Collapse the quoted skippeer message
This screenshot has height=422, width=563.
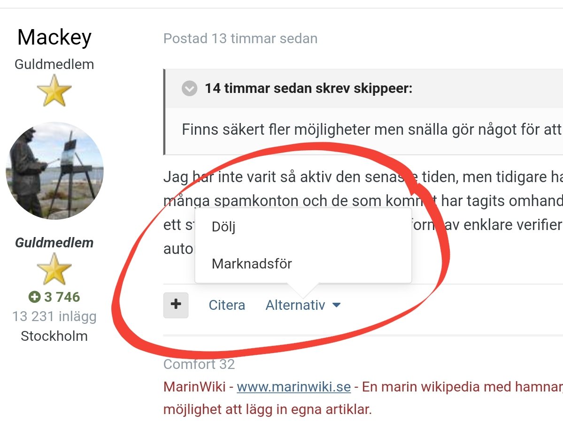pyautogui.click(x=190, y=88)
